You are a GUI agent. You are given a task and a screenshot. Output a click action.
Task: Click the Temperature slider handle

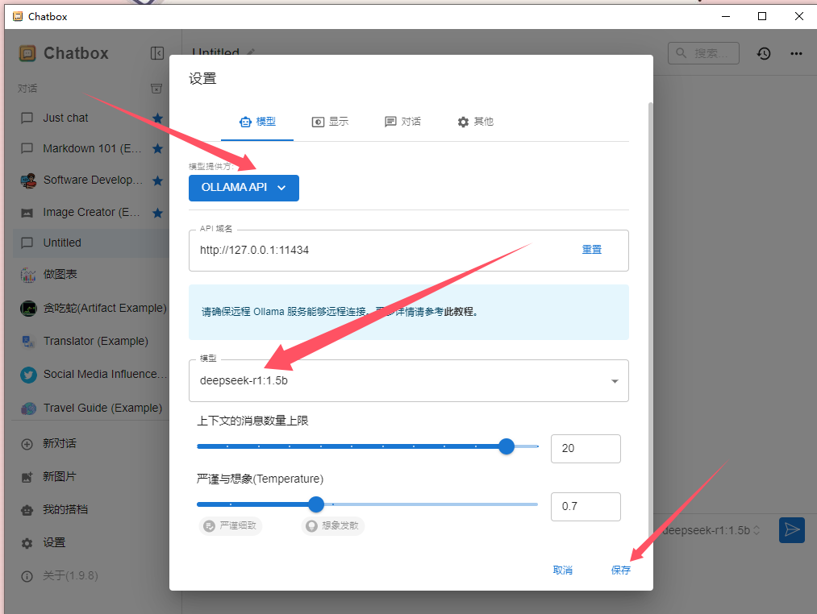(316, 504)
